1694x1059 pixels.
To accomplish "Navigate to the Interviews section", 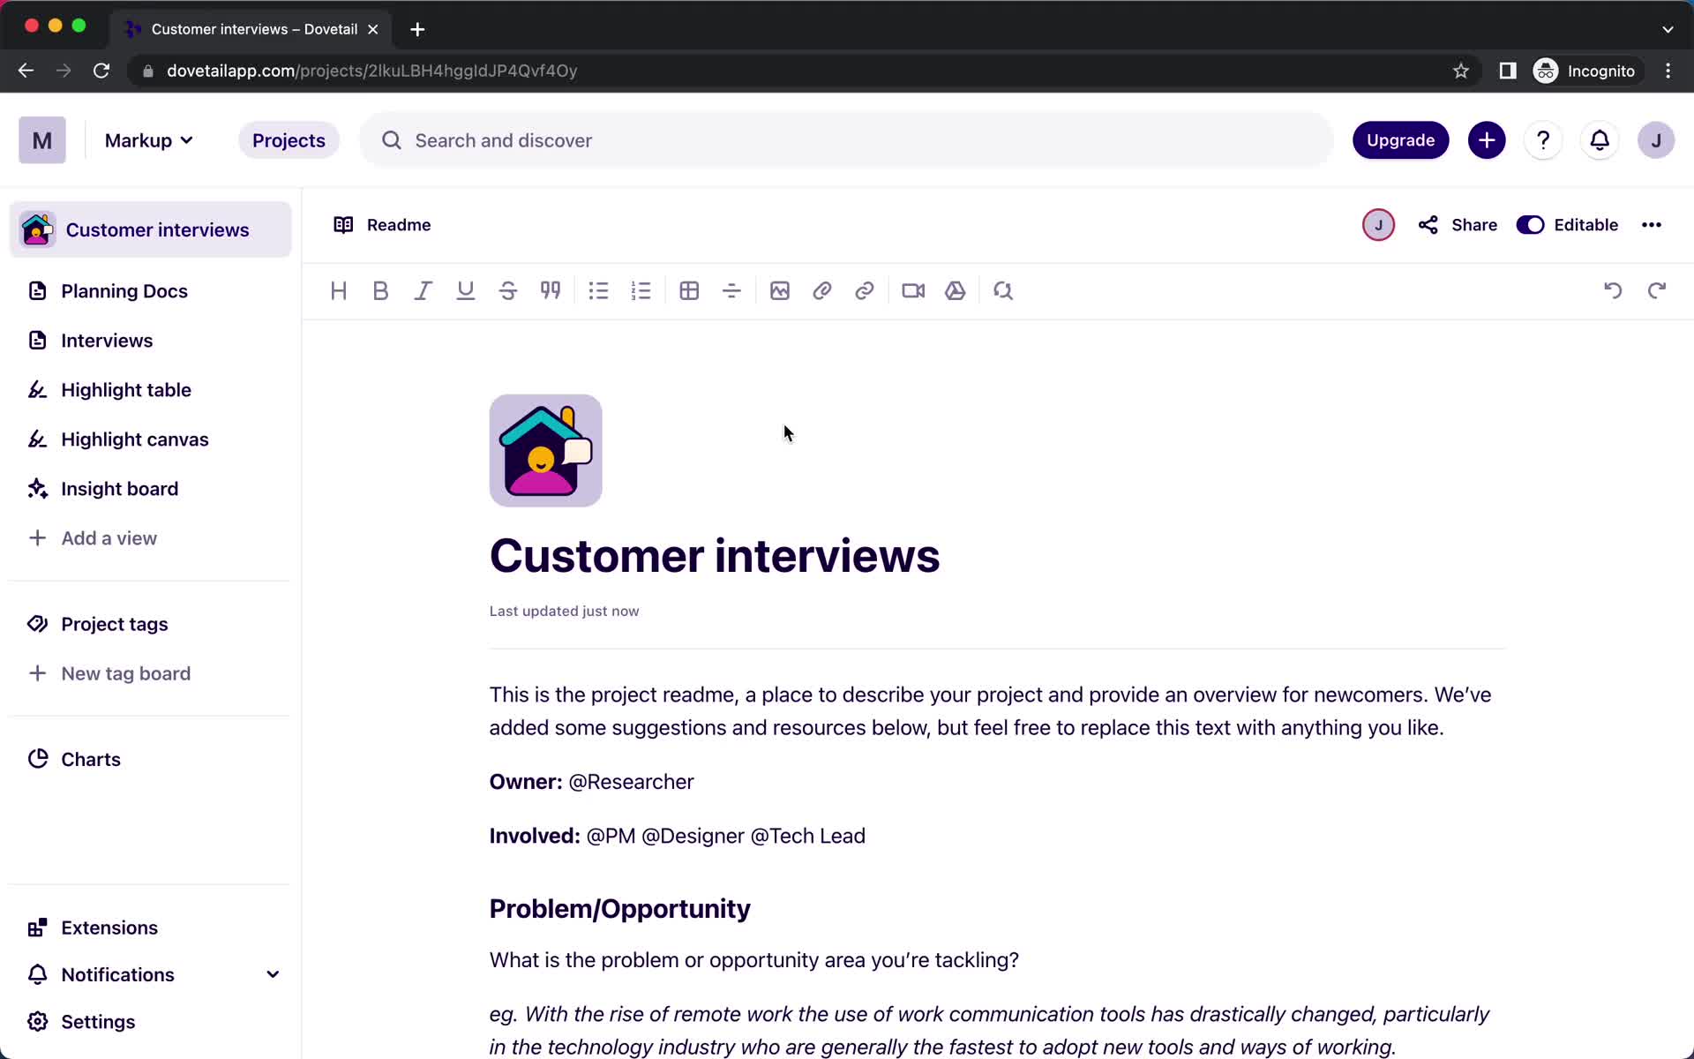I will tap(106, 341).
